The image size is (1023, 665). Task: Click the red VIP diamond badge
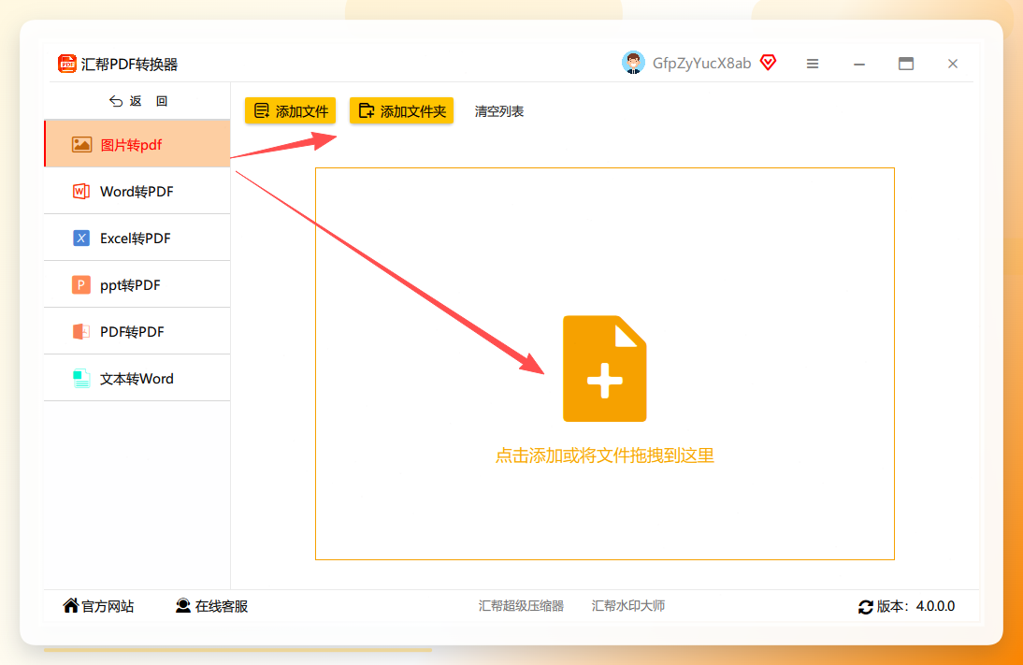(x=769, y=63)
